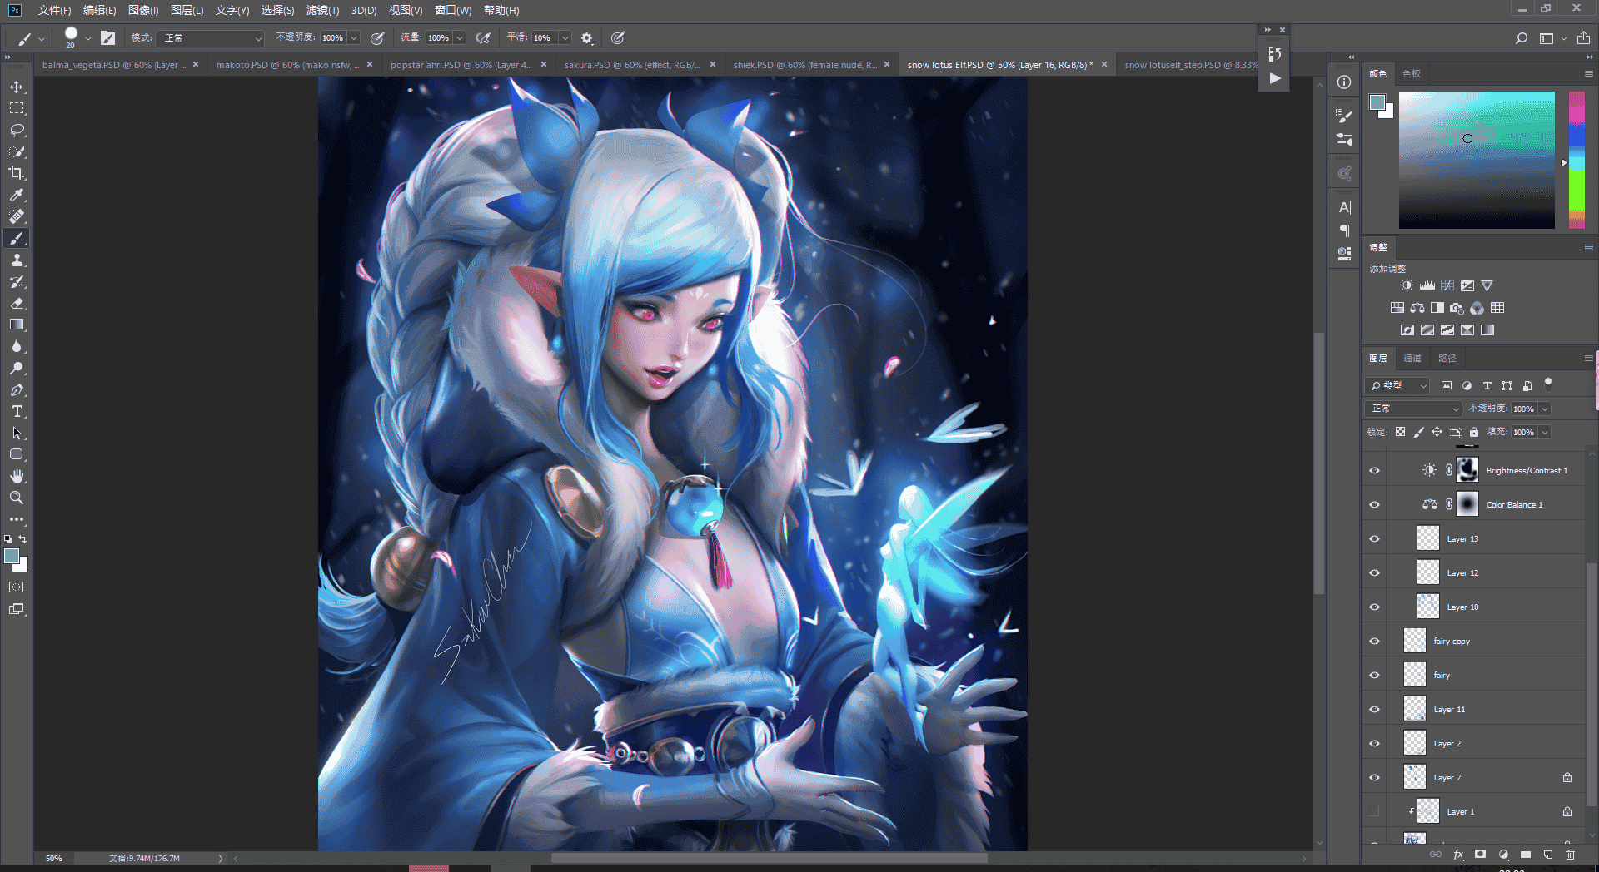Open the brush blend mode dropdown
The height and width of the screenshot is (872, 1599).
pyautogui.click(x=212, y=38)
